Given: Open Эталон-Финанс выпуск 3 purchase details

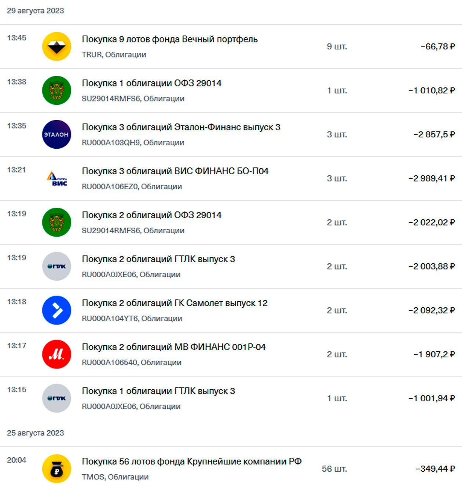Looking at the screenshot, I should (x=181, y=127).
